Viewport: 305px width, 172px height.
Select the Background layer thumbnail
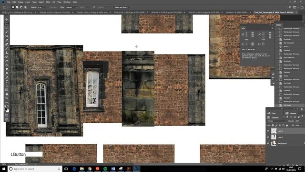(x=274, y=143)
